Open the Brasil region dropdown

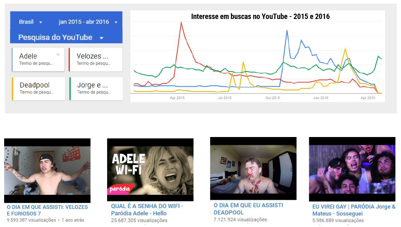pos(31,22)
